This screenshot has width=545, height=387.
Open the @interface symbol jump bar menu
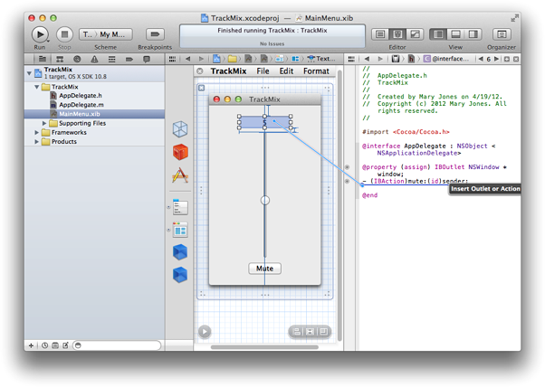(446, 59)
